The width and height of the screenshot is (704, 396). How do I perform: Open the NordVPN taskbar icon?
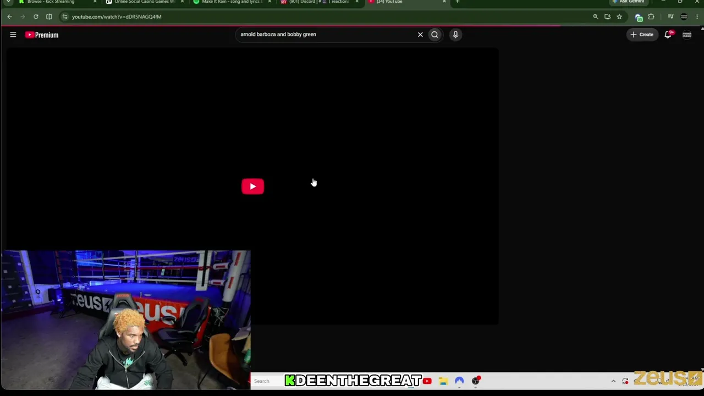pos(459,381)
